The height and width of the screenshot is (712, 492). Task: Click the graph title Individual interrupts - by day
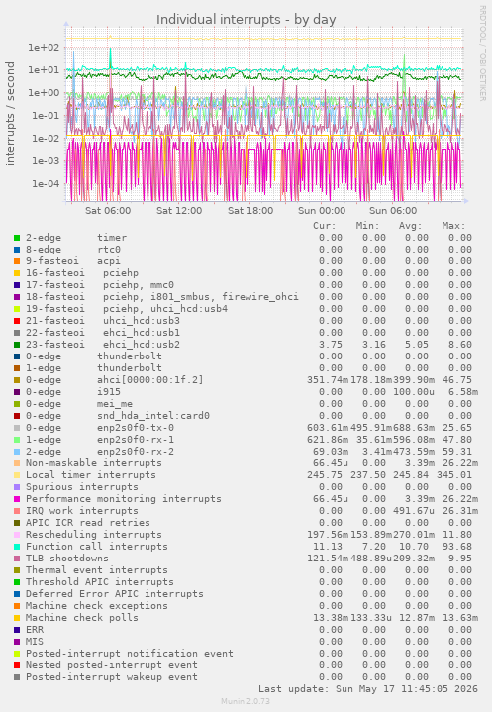pyautogui.click(x=246, y=20)
